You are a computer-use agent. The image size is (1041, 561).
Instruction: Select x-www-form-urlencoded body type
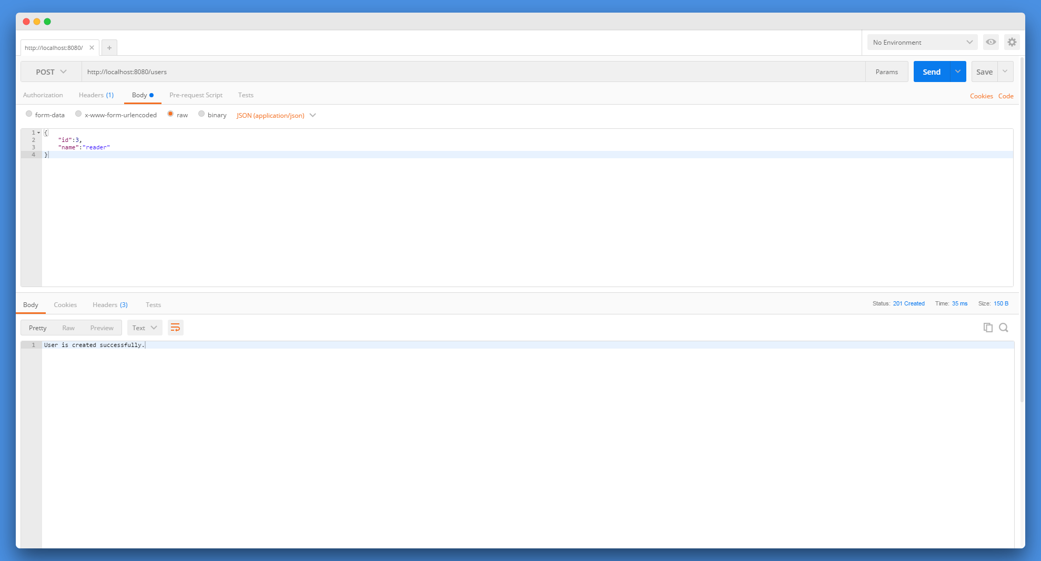[x=78, y=114]
